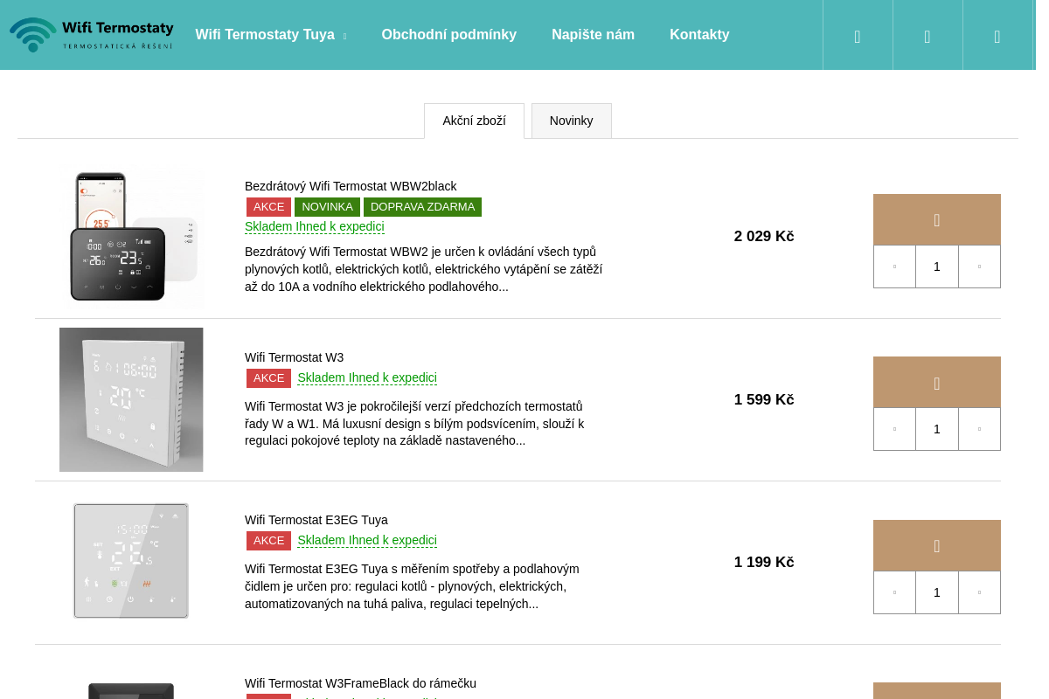Click the WBW2black thermostat product image
Viewport: 1049px width, 699px height.
pos(131,237)
